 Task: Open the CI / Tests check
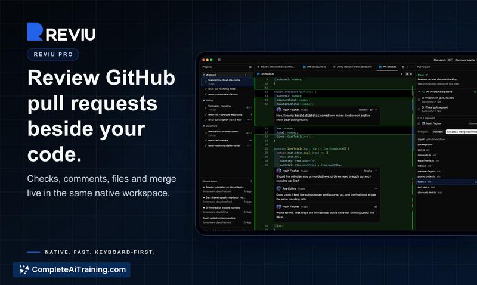(x=435, y=109)
